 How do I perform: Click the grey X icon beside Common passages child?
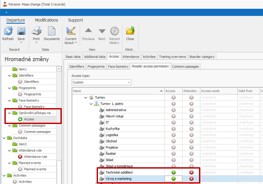[20, 131]
